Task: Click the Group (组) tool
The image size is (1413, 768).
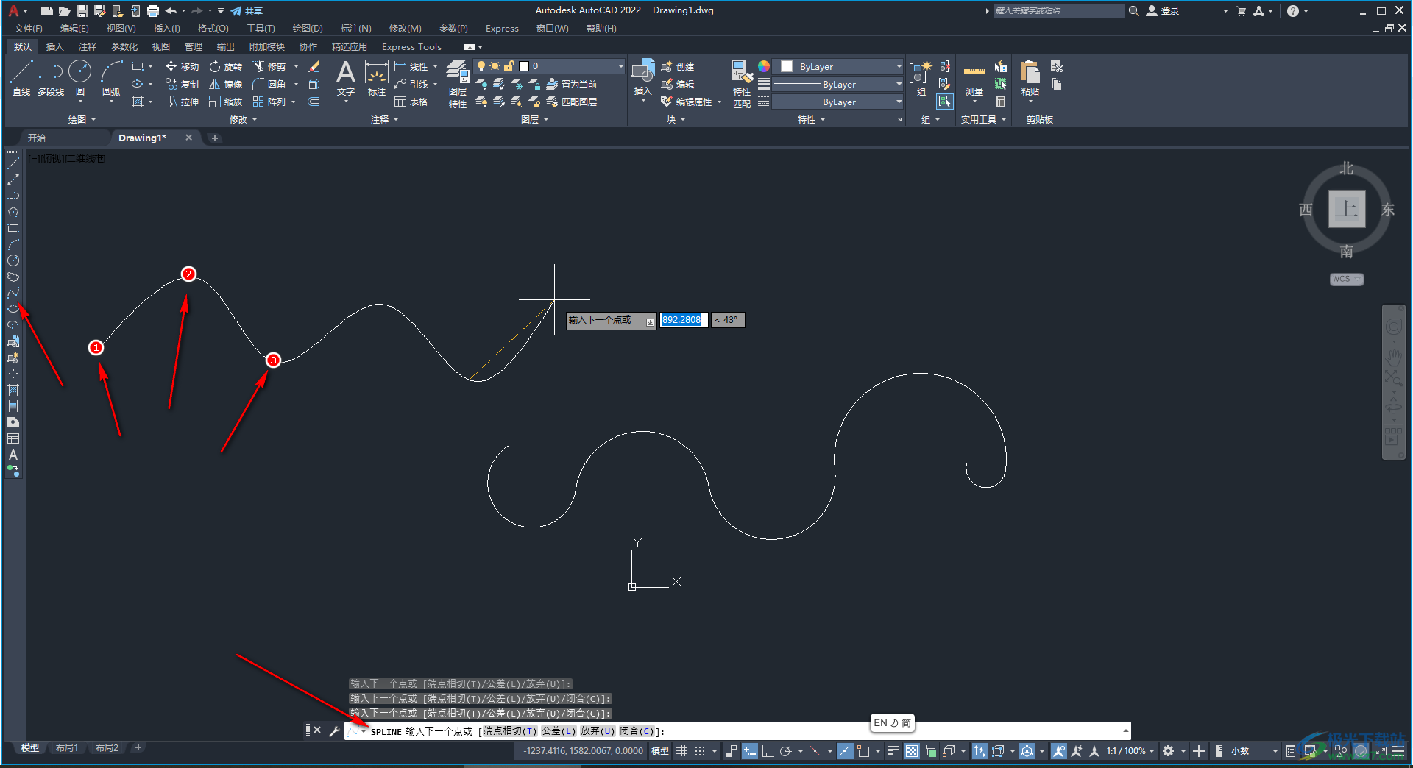Action: click(921, 78)
